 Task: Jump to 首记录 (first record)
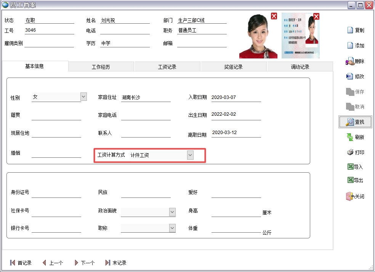[21, 263]
